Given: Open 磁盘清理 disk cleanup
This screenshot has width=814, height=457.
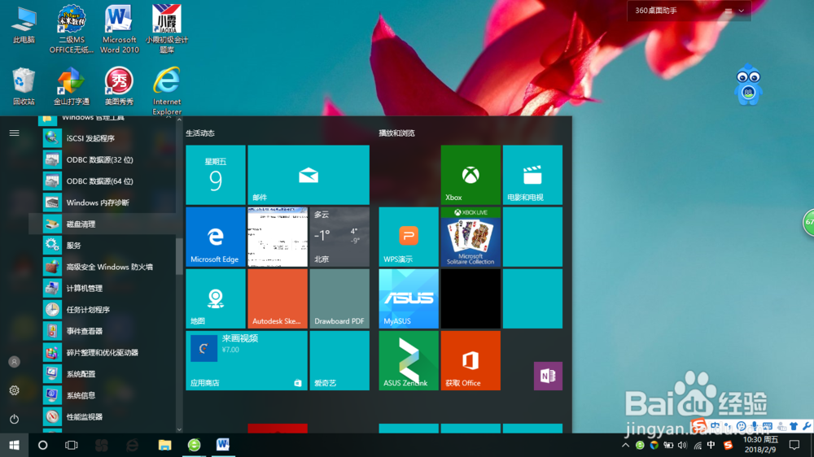Looking at the screenshot, I should pyautogui.click(x=103, y=224).
